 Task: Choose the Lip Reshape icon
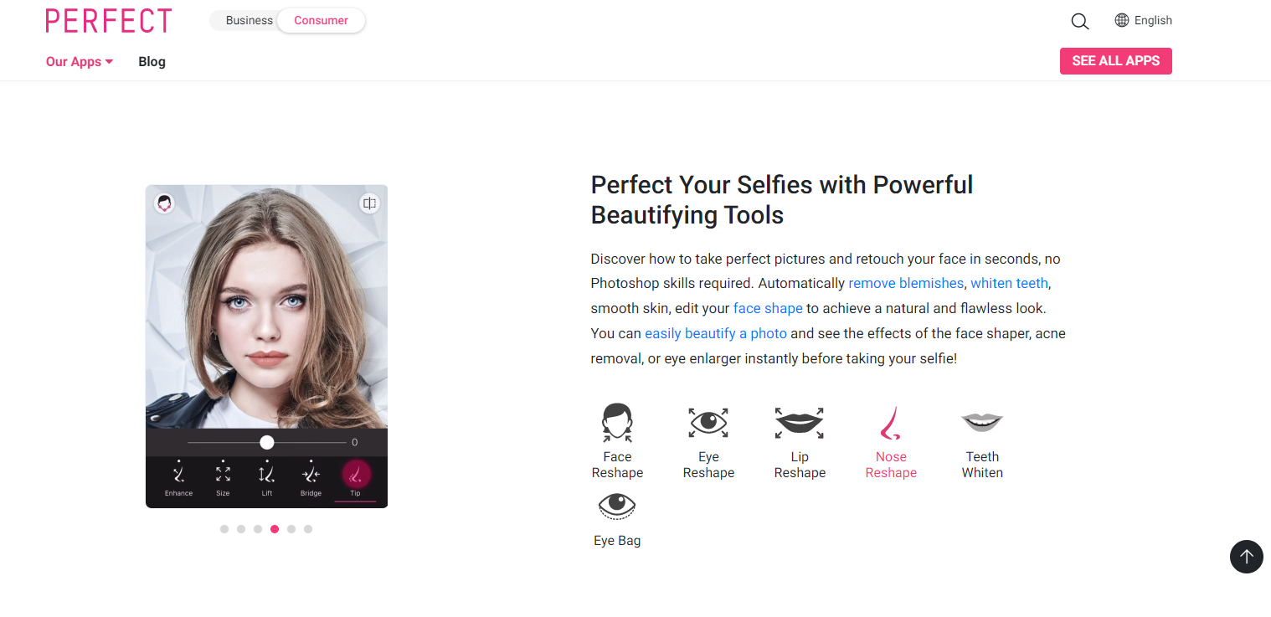coord(800,423)
